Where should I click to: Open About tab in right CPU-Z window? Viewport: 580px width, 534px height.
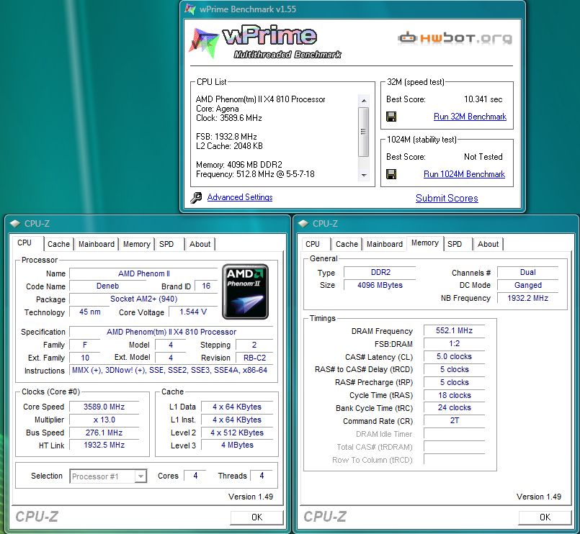pos(488,244)
